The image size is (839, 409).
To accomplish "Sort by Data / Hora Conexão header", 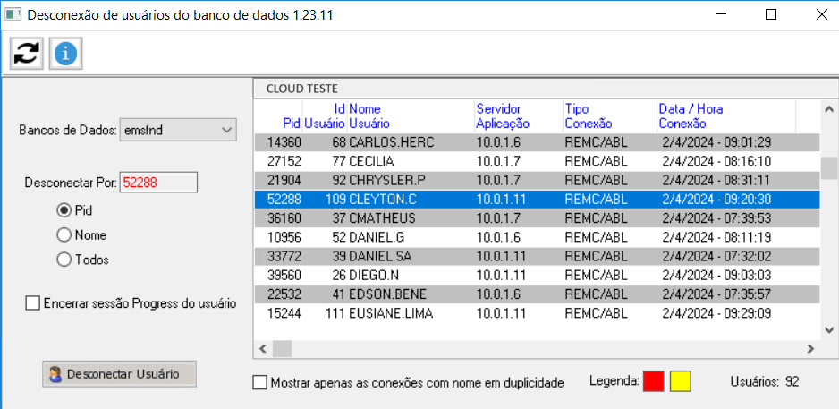I will point(726,116).
